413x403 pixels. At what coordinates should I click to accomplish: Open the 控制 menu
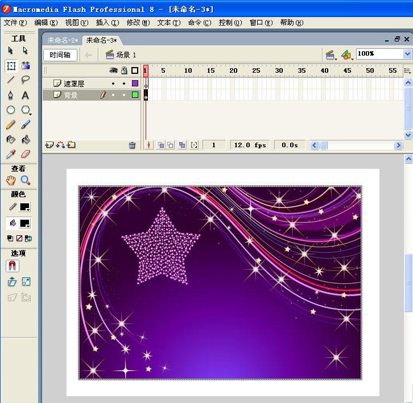[x=230, y=23]
